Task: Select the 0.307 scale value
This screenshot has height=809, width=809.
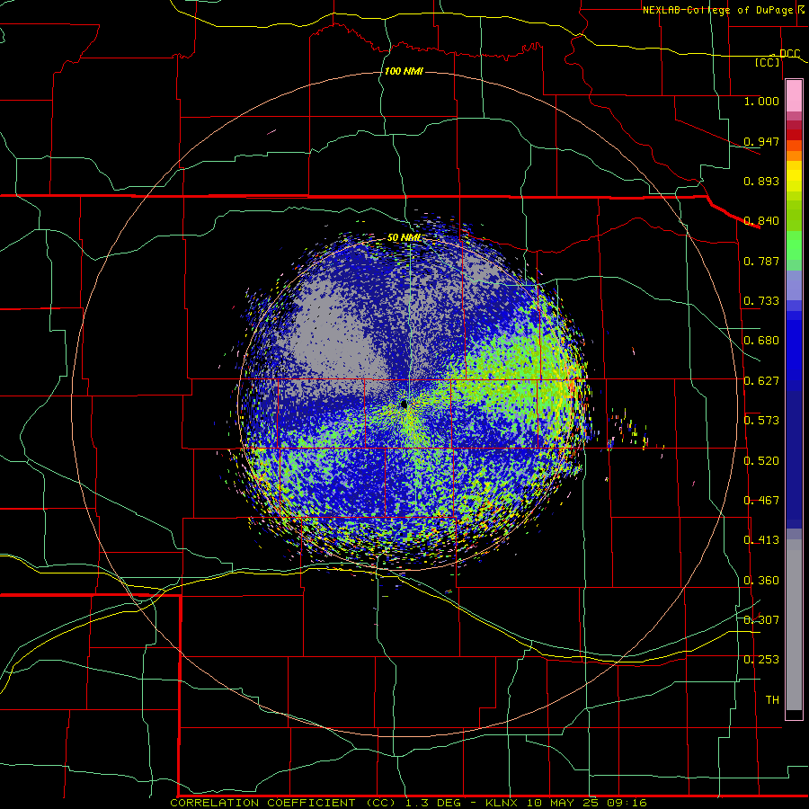Action: click(761, 620)
